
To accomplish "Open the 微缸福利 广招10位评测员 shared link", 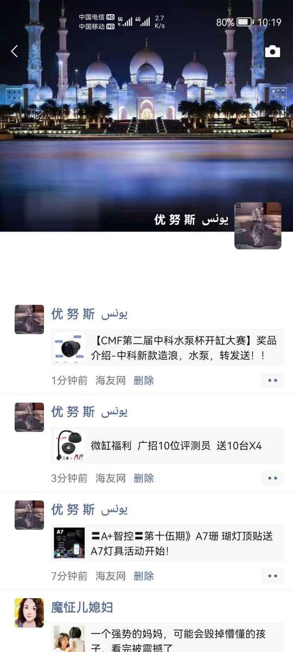I will tap(168, 446).
